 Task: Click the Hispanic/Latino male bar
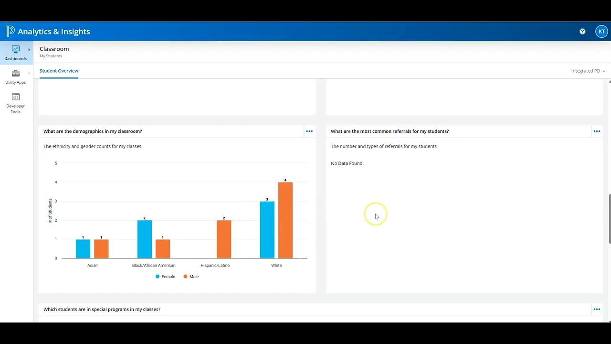click(224, 239)
